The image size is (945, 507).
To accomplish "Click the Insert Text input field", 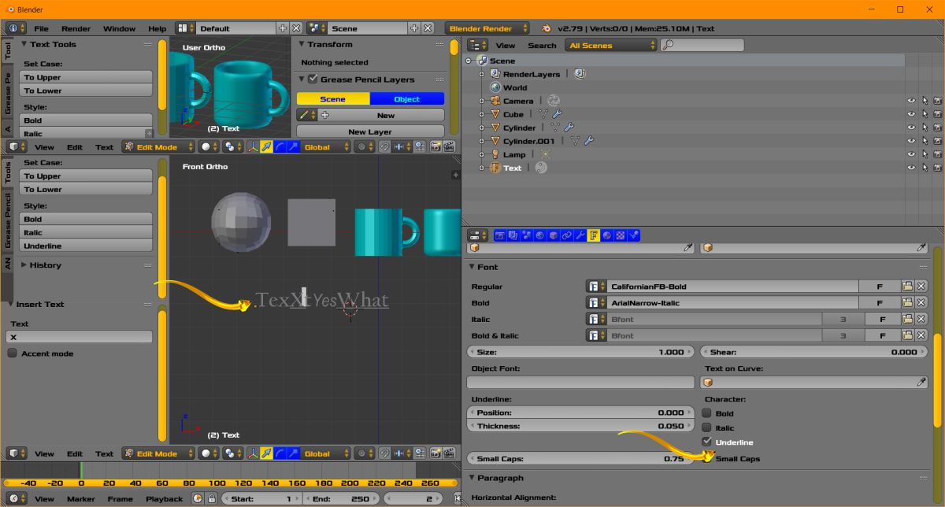I will click(79, 337).
